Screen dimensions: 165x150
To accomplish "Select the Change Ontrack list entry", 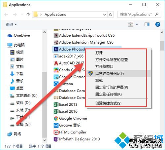I will pos(69,77).
